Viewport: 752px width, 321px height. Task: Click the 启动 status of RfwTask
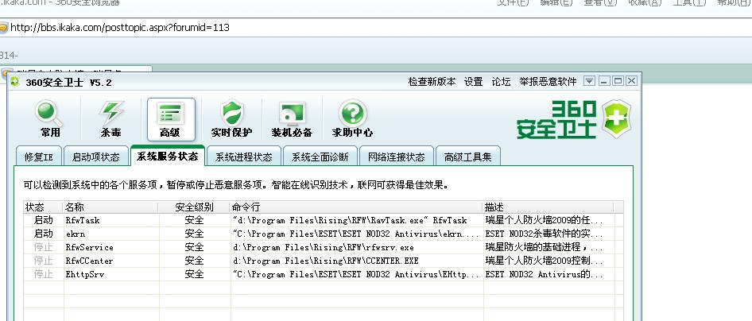click(43, 220)
